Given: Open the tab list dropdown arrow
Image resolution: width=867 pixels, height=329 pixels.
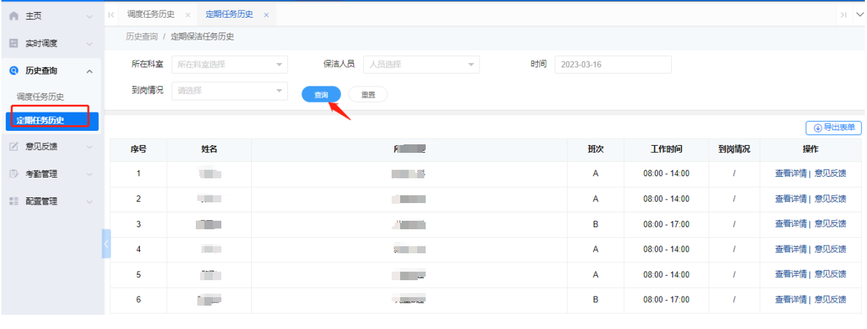Looking at the screenshot, I should tap(860, 14).
